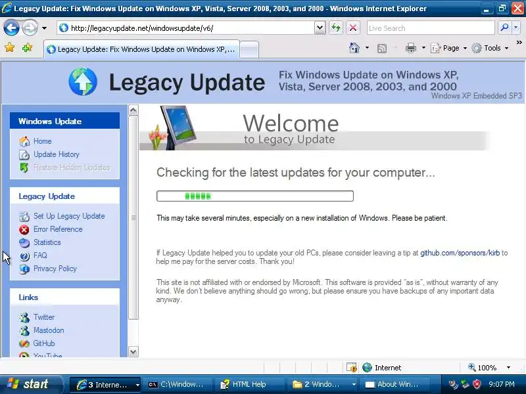Click the Privacy Policy info icon

pyautogui.click(x=24, y=269)
